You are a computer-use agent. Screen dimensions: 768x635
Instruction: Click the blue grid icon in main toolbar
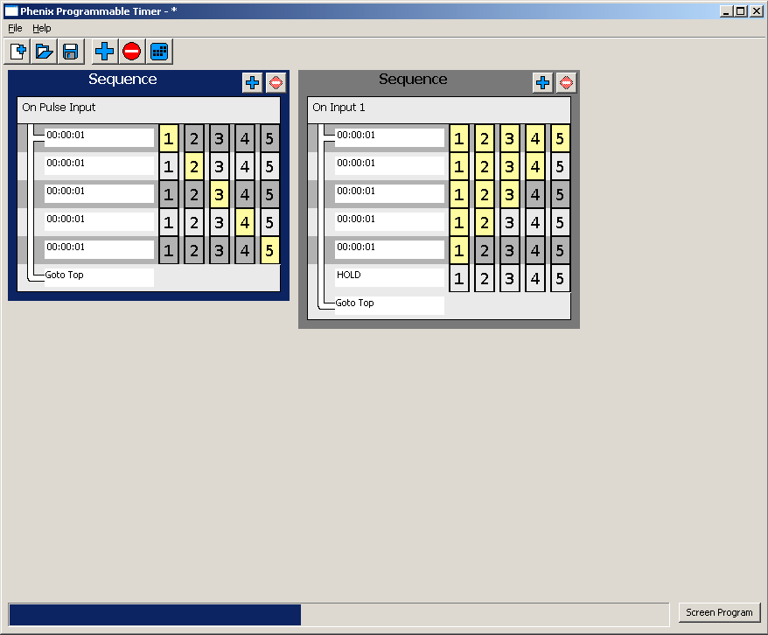pyautogui.click(x=159, y=52)
